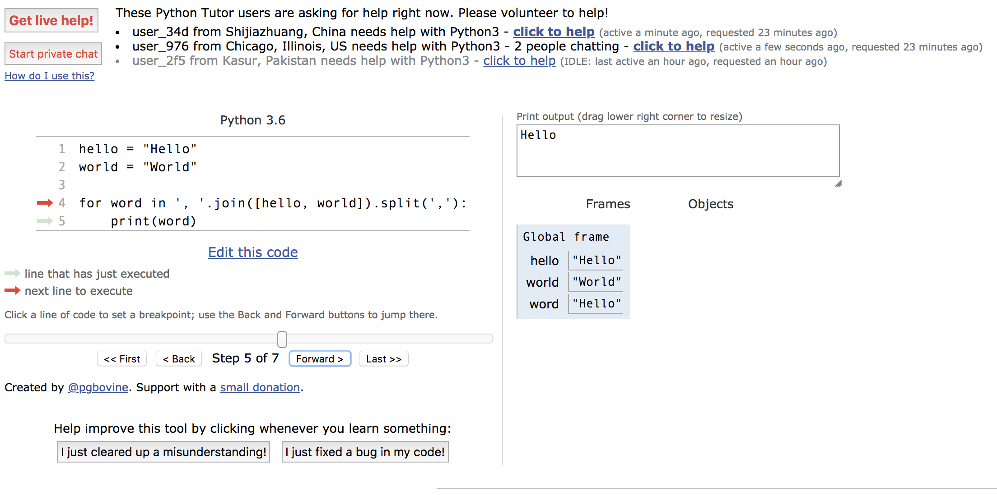Open the Edit this code link

pyautogui.click(x=253, y=252)
